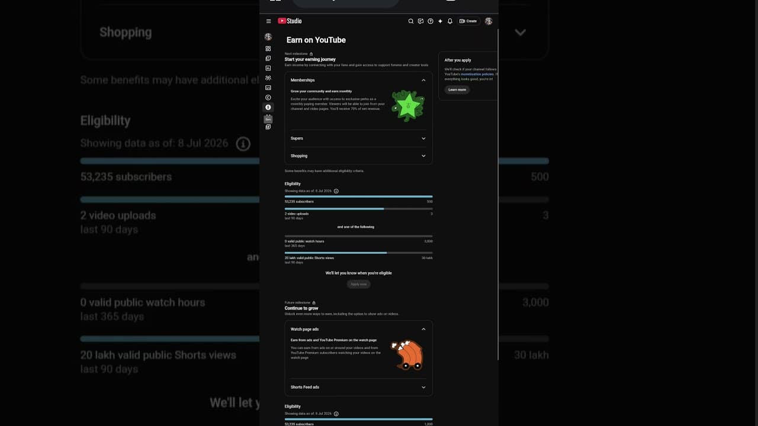Open the hamburger navigation menu
This screenshot has height=426, width=758.
point(268,21)
